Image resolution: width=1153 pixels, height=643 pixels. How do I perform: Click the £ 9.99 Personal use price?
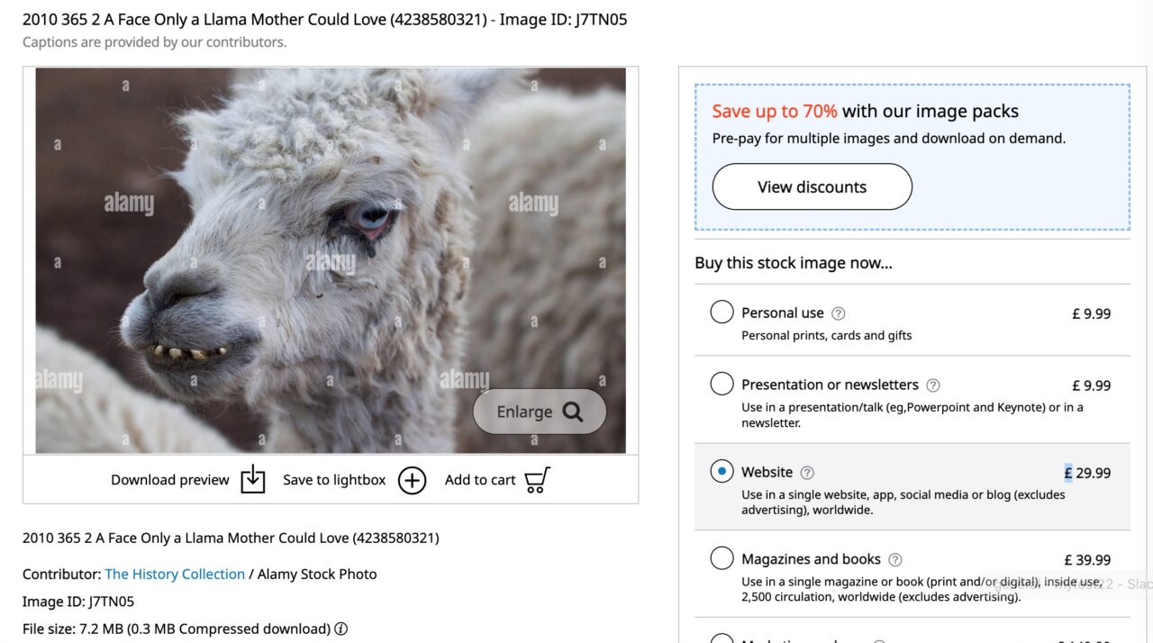click(x=1091, y=313)
